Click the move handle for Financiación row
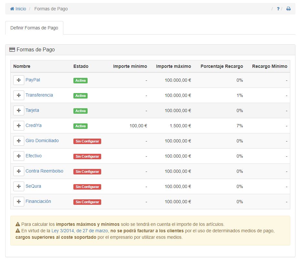Screen dimensions: 299x262 click(19, 202)
